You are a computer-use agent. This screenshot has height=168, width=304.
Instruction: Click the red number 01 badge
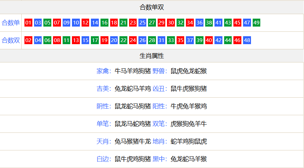(29, 23)
